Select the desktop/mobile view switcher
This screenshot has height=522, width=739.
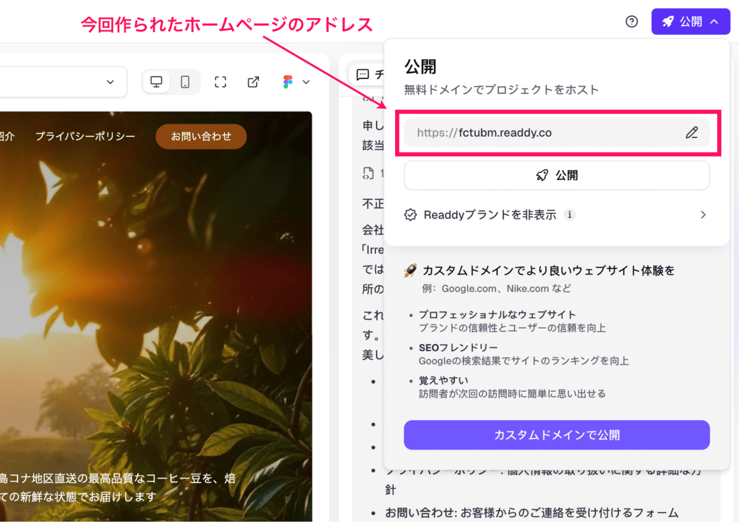(x=171, y=82)
